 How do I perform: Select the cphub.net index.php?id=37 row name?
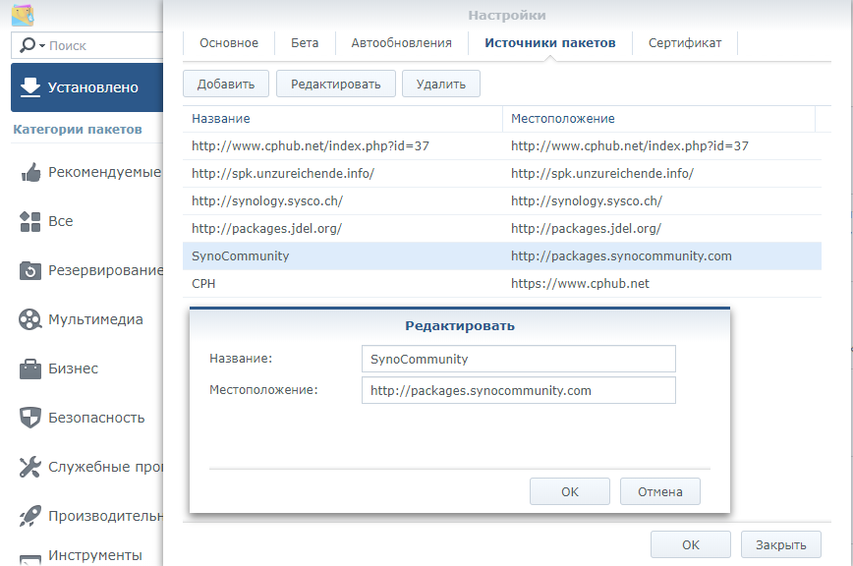pos(311,145)
